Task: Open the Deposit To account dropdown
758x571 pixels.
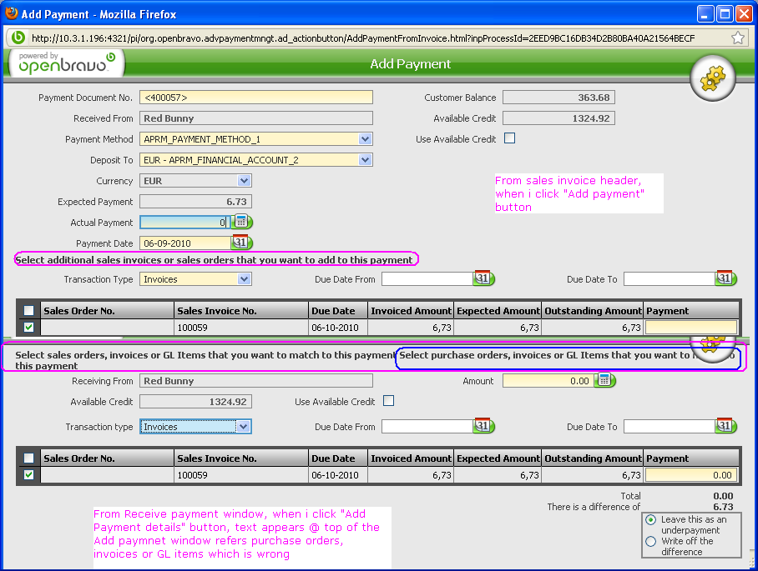Action: point(365,160)
